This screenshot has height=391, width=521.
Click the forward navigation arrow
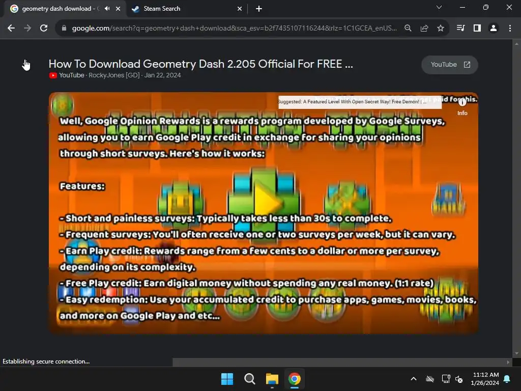point(27,29)
